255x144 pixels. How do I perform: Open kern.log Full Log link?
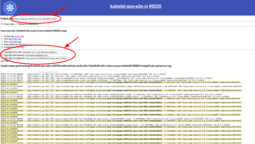(17, 42)
